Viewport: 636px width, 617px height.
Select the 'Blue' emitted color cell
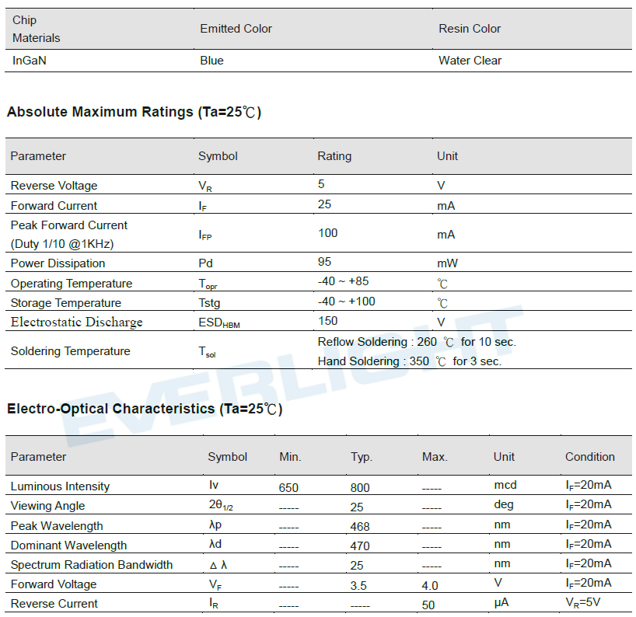tap(211, 61)
